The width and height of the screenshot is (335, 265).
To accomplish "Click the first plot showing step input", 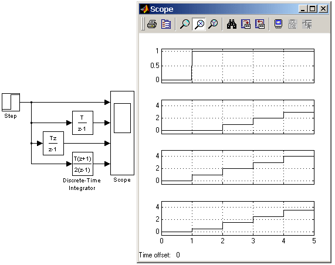I will tap(238, 66).
